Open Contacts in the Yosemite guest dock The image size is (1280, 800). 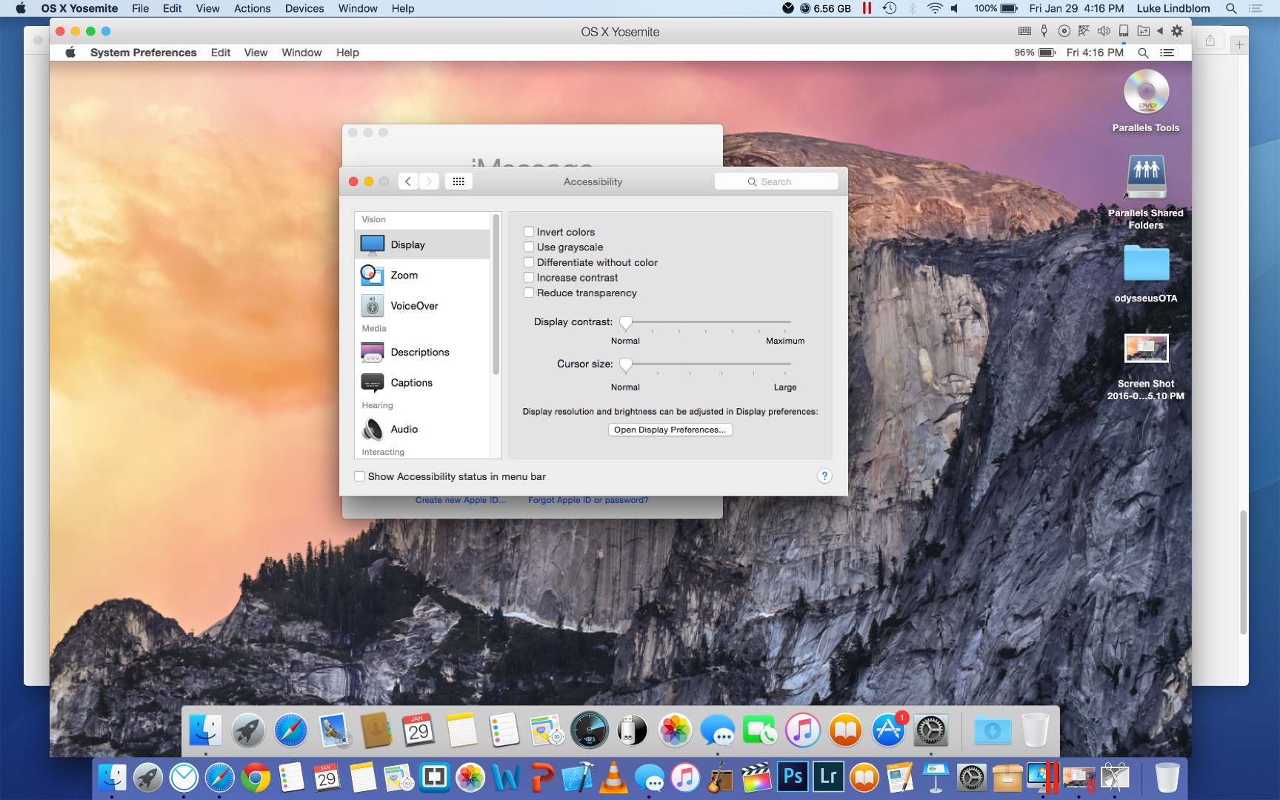coord(376,731)
